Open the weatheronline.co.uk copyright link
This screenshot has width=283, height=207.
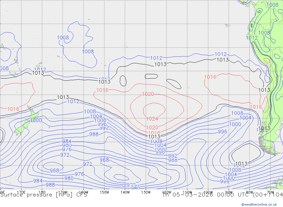point(259,204)
